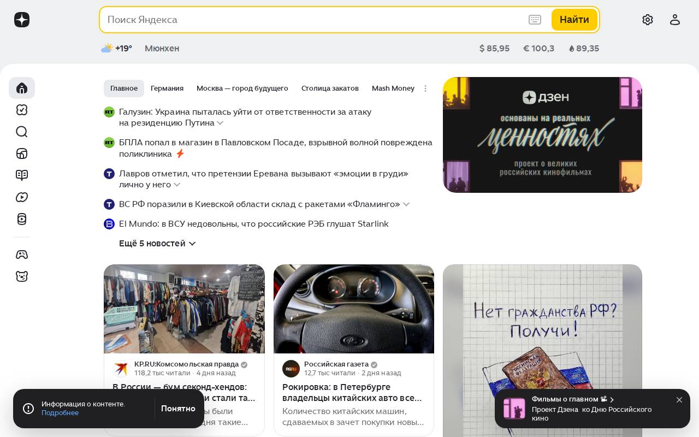Click KP.RU channel avatar icon
This screenshot has width=699, height=437.
click(x=121, y=369)
